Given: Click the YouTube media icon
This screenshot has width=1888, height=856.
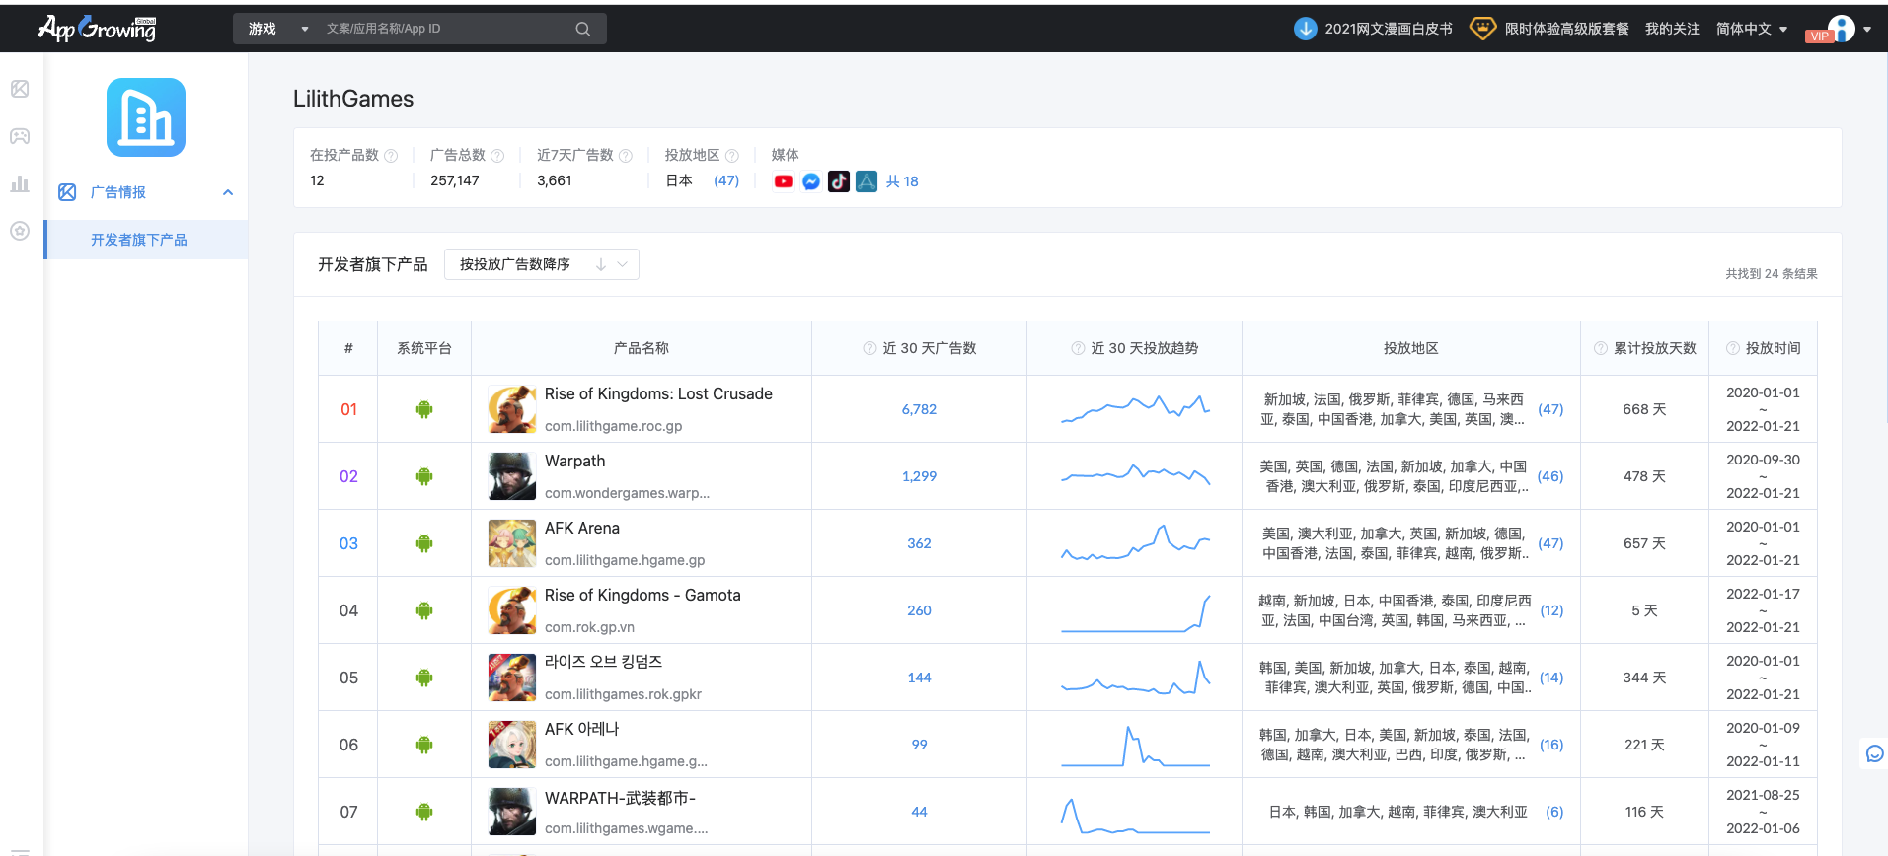Looking at the screenshot, I should [x=784, y=181].
